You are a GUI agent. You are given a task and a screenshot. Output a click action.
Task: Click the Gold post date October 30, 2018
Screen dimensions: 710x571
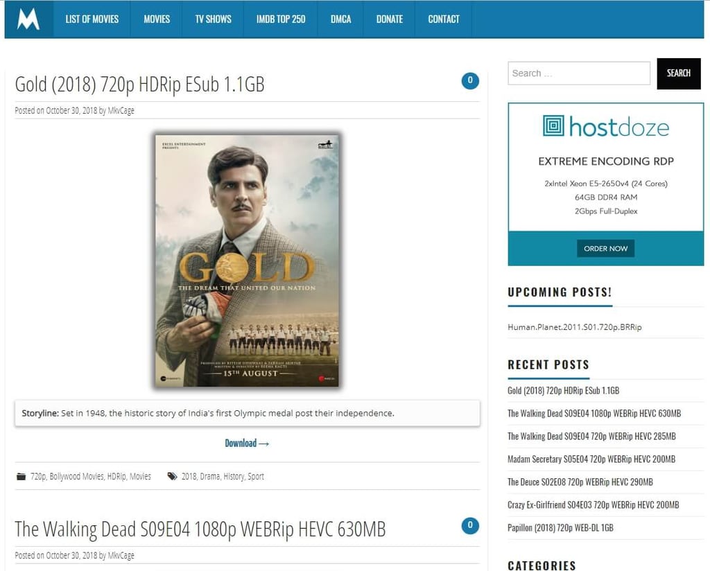71,110
